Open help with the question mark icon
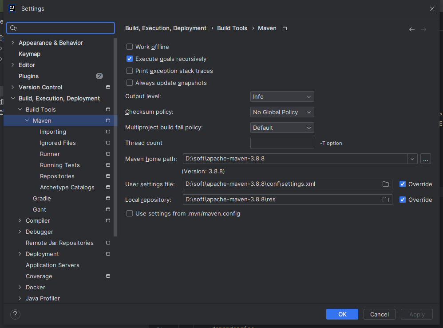The width and height of the screenshot is (443, 328). (15, 314)
